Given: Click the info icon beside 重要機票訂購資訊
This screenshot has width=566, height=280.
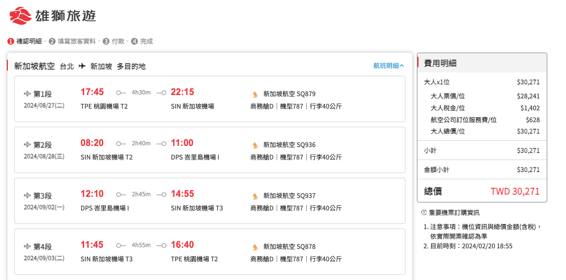Looking at the screenshot, I should click(x=424, y=213).
